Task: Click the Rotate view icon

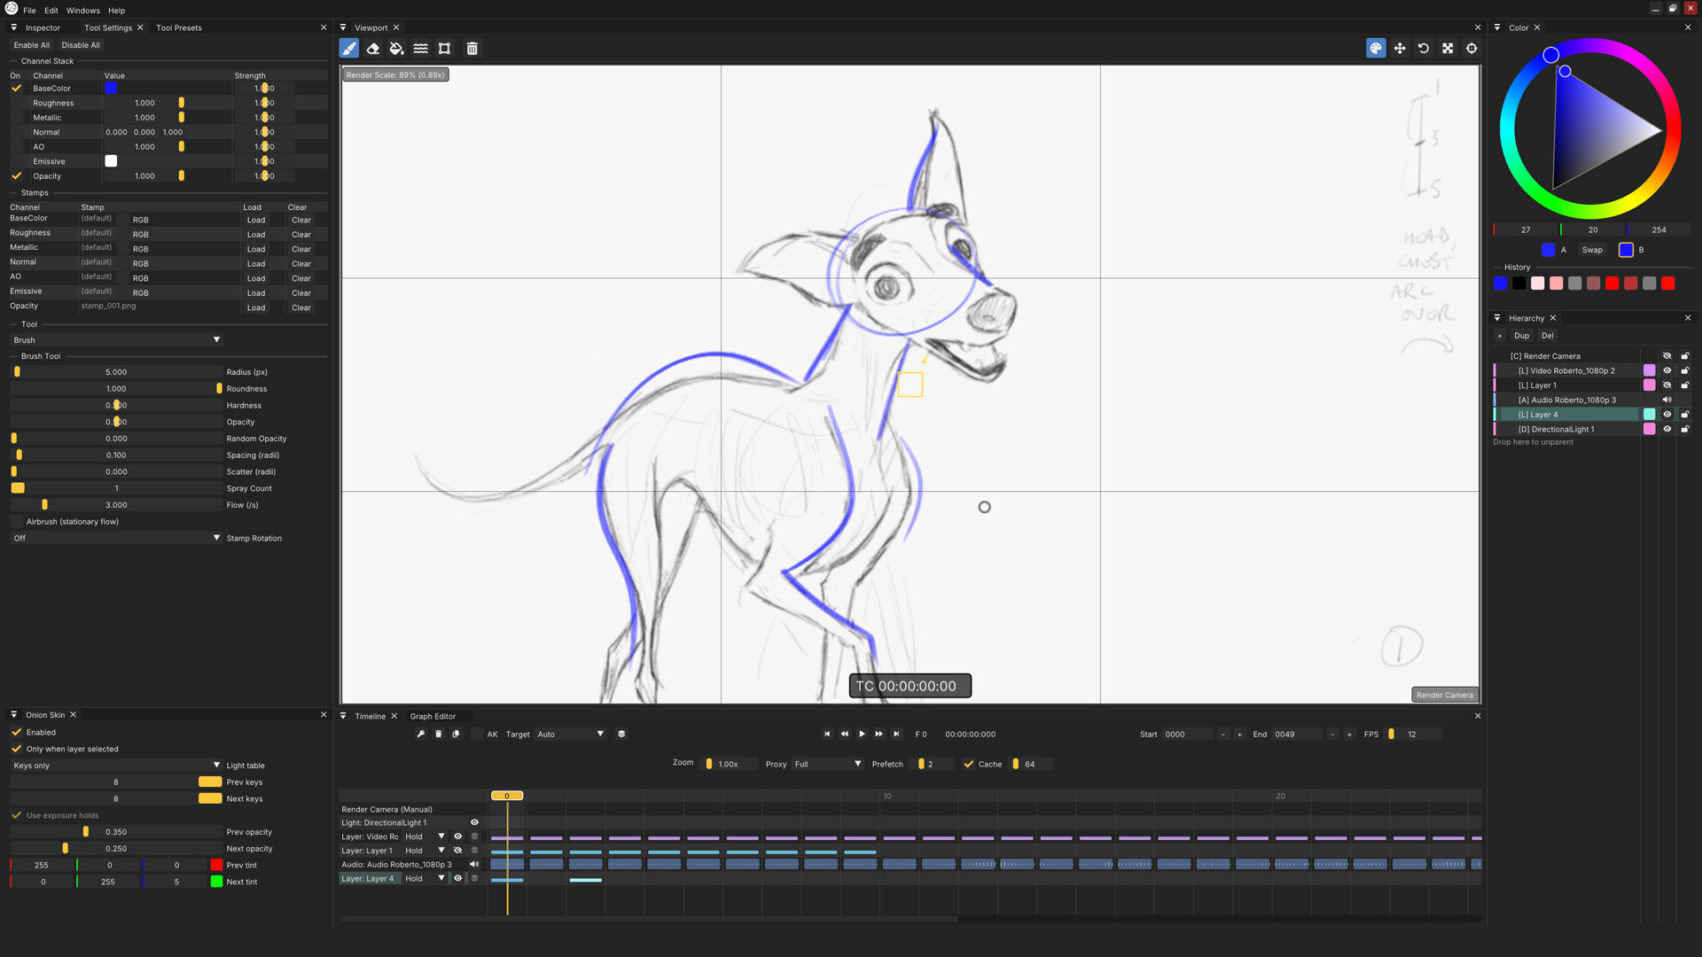Action: tap(1424, 49)
